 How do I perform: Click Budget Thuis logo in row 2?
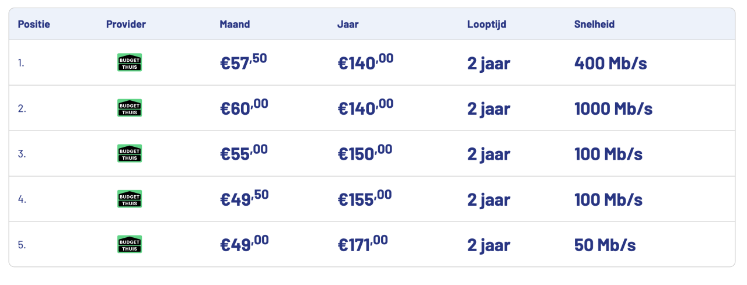click(130, 108)
